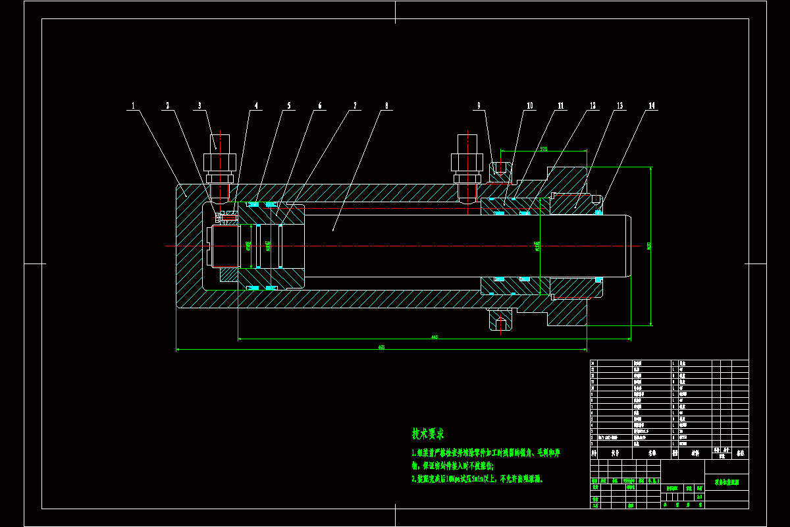Click part callout number 6
Screen dimensions: 790x527
point(320,105)
